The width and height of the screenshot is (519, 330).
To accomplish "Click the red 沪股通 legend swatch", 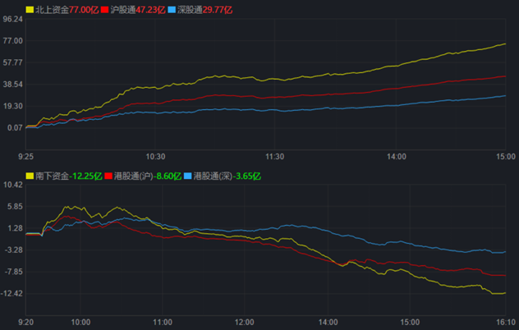I will tap(105, 10).
